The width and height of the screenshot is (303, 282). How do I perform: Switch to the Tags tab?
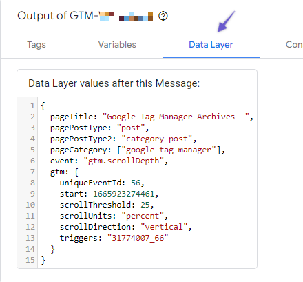click(x=36, y=45)
